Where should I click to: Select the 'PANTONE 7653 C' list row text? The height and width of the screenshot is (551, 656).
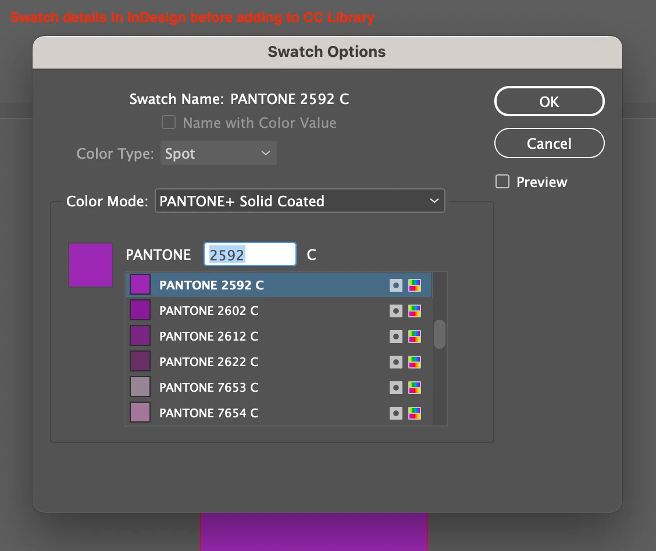point(209,388)
